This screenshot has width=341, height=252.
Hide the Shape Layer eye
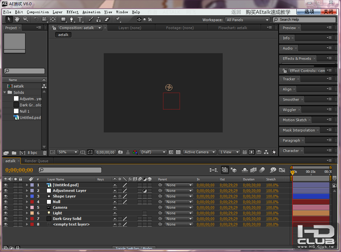click(6, 196)
